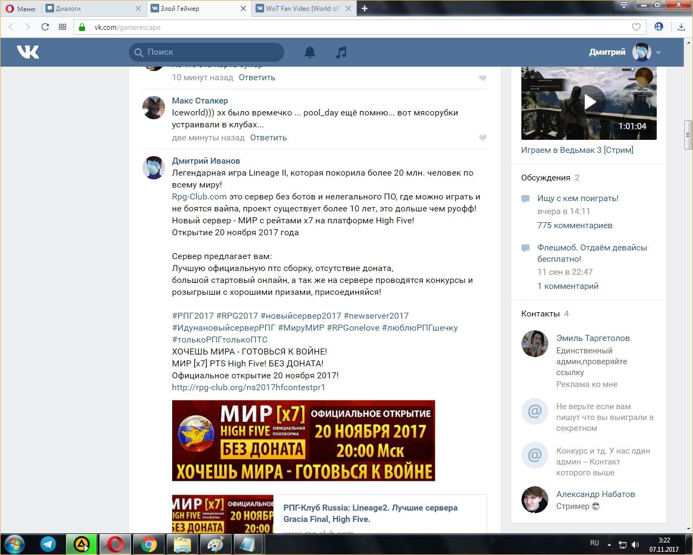Viewport: 693px width, 555px height.
Task: Bookmark page with heart icon in address bar
Action: click(x=636, y=27)
